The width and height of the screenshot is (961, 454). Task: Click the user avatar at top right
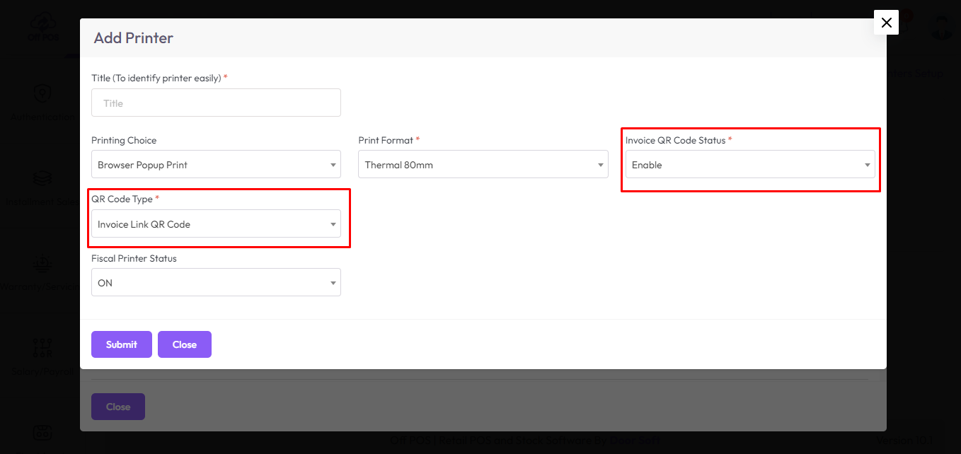coord(942,27)
